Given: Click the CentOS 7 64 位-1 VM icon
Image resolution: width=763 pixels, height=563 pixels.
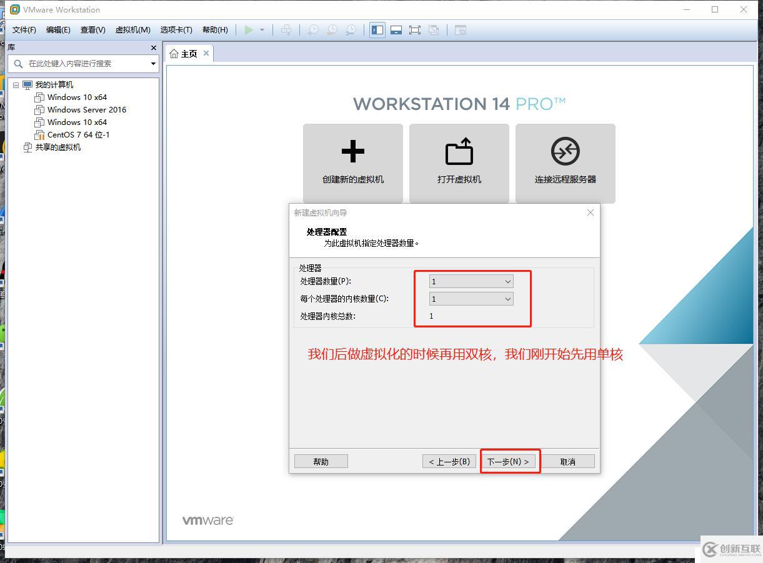Looking at the screenshot, I should (x=39, y=135).
